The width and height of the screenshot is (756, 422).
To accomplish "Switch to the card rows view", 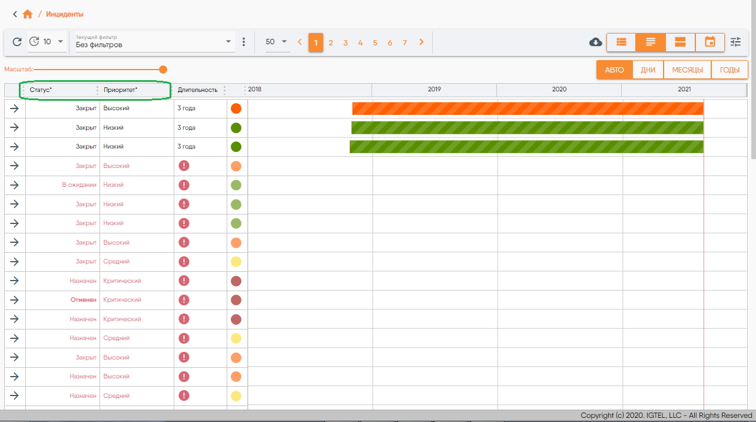I will click(x=681, y=42).
